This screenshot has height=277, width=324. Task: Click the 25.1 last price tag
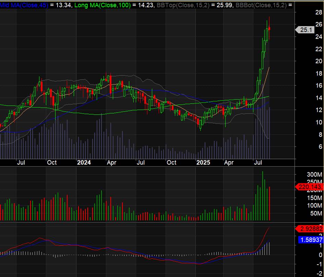pos(305,30)
